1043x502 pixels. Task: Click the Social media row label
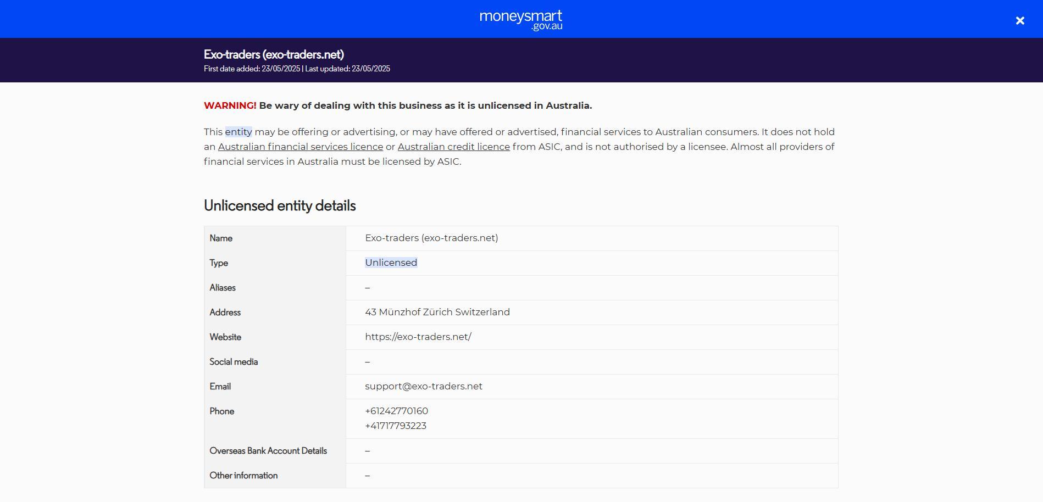[234, 362]
